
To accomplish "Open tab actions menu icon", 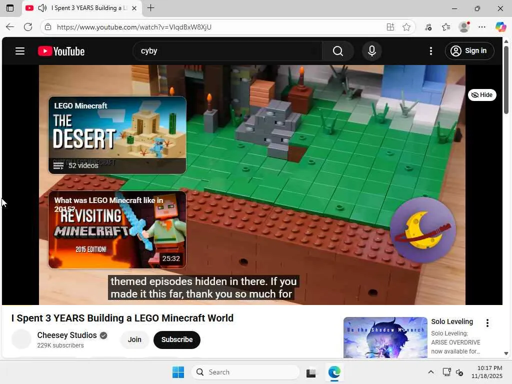I will pos(10,8).
